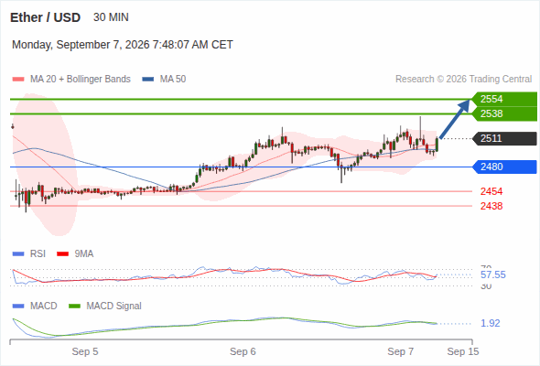Screen dimensions: 540x366
Task: Click the RSI legend swatch
Action: (x=18, y=254)
